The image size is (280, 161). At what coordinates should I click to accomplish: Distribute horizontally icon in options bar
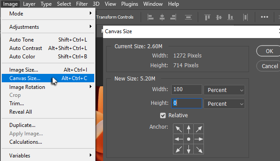click(245, 17)
